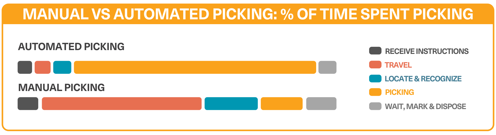Click the long orange Picking bar in Automated Picking

pyautogui.click(x=195, y=67)
